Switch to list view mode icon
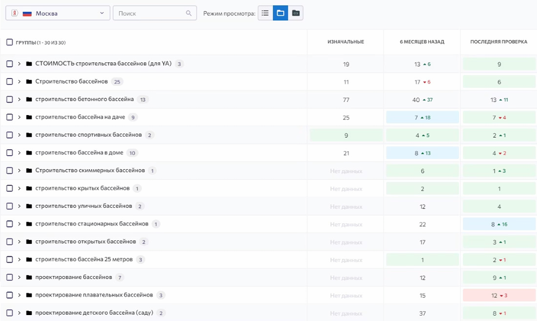Image resolution: width=537 pixels, height=321 pixels. pos(265,13)
